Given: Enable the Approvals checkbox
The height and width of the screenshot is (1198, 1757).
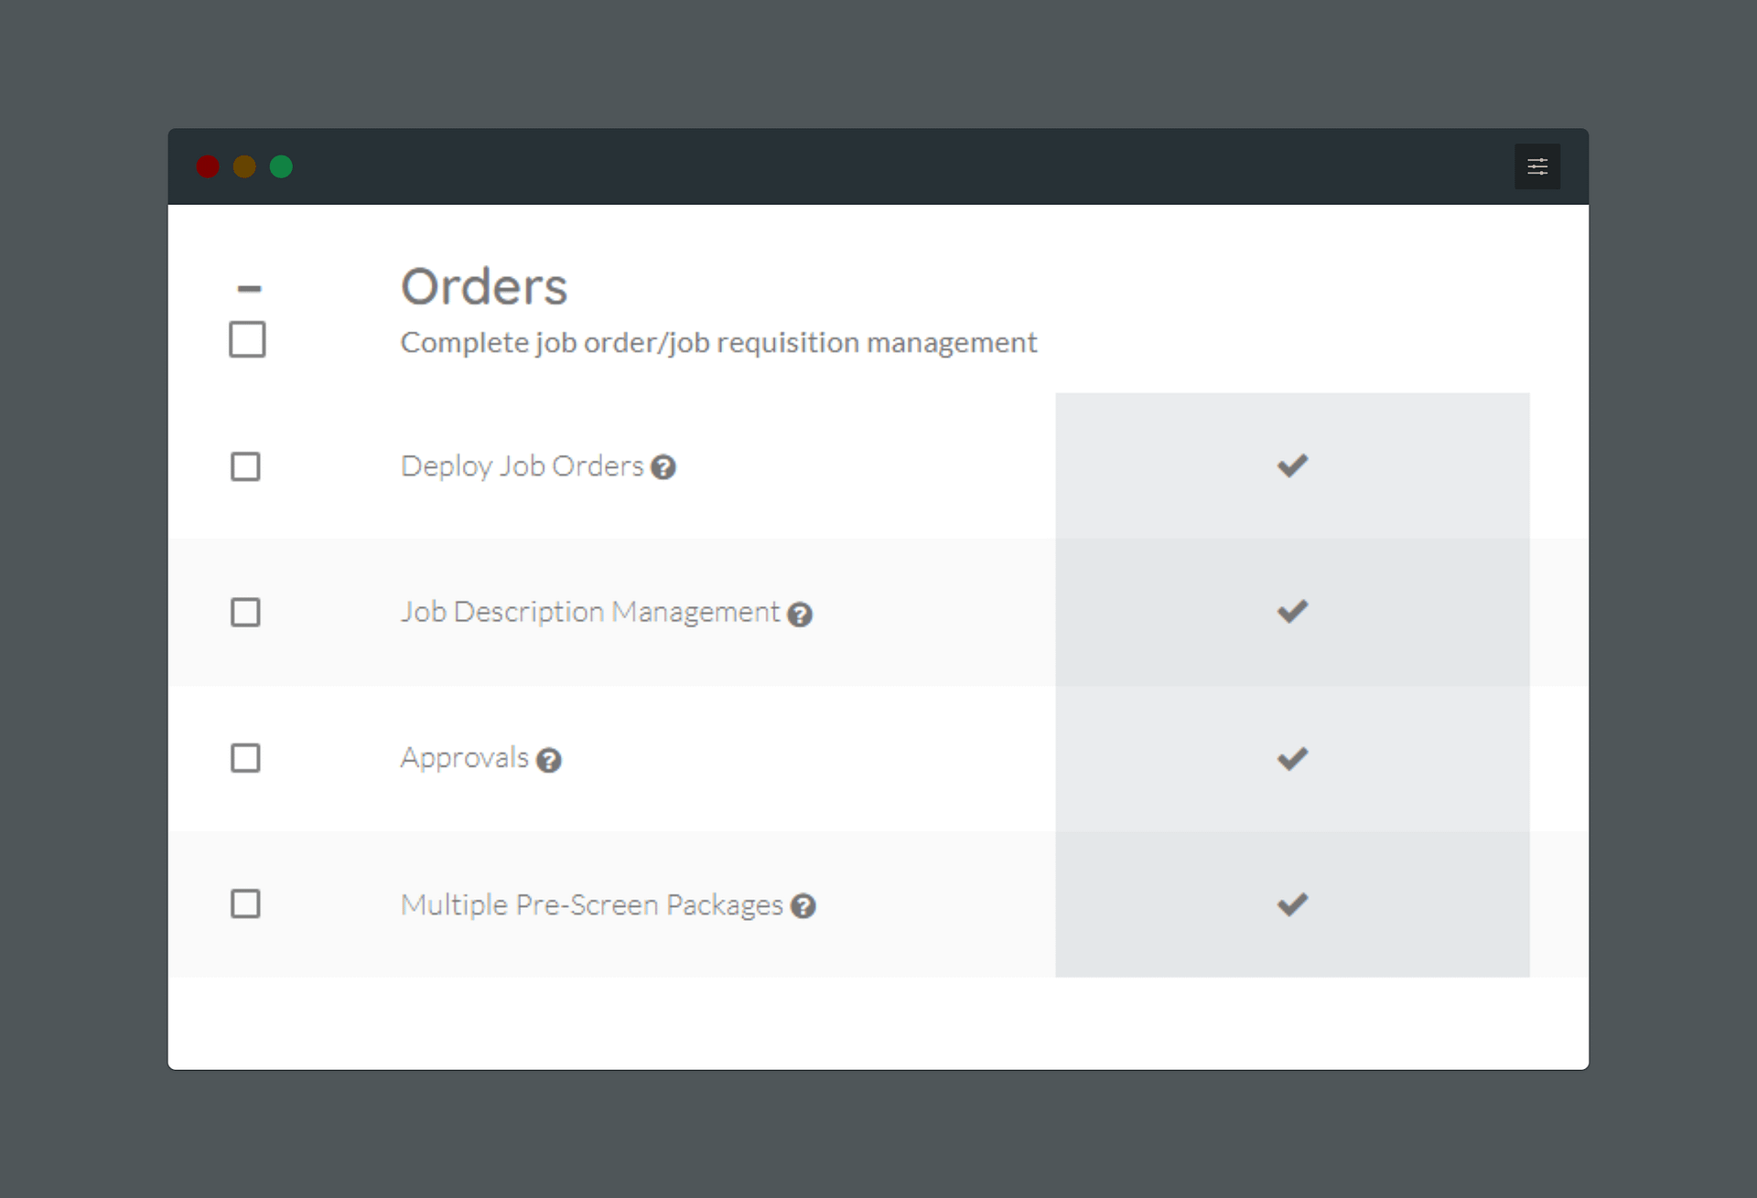Looking at the screenshot, I should [x=245, y=758].
